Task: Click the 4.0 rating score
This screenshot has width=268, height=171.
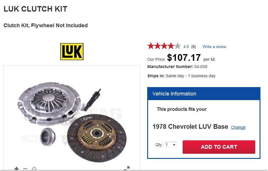Action: [x=186, y=47]
